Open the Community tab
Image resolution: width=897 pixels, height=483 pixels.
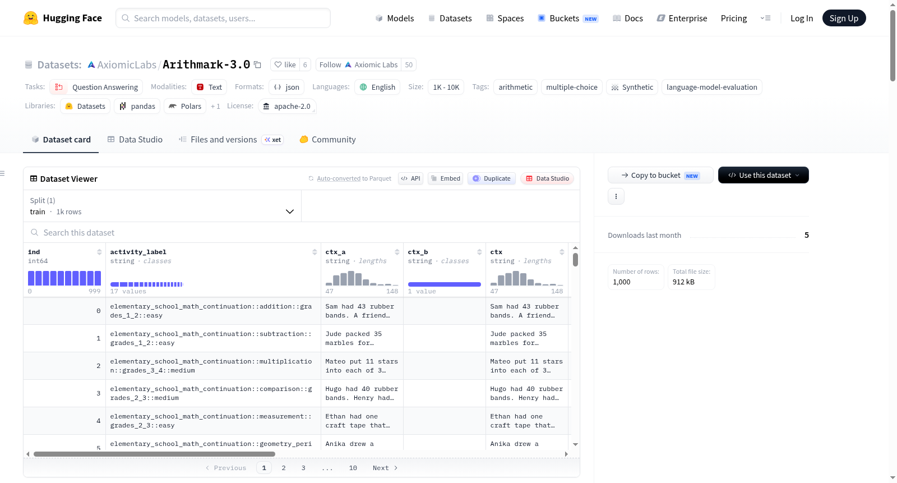[327, 140]
